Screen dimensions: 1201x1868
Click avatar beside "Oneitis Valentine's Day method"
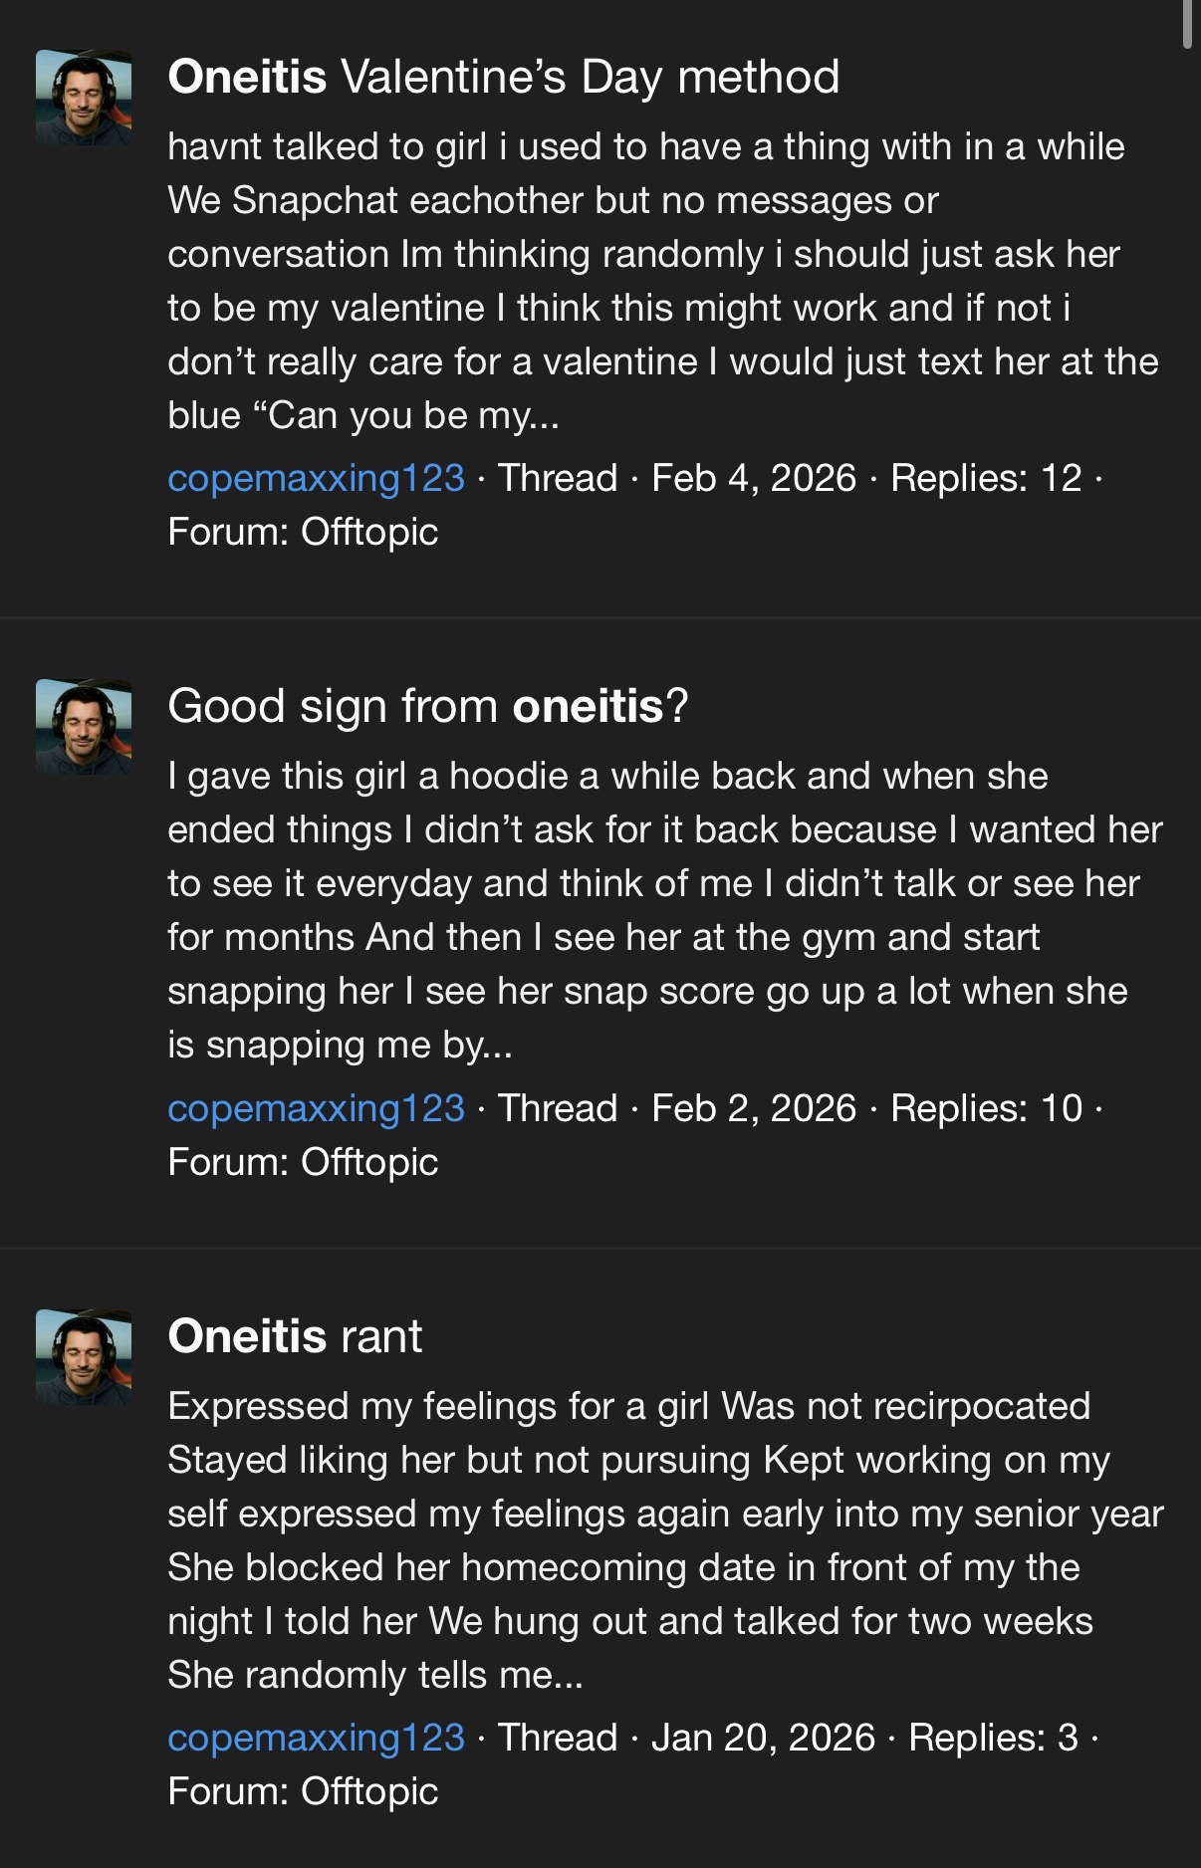coord(84,99)
